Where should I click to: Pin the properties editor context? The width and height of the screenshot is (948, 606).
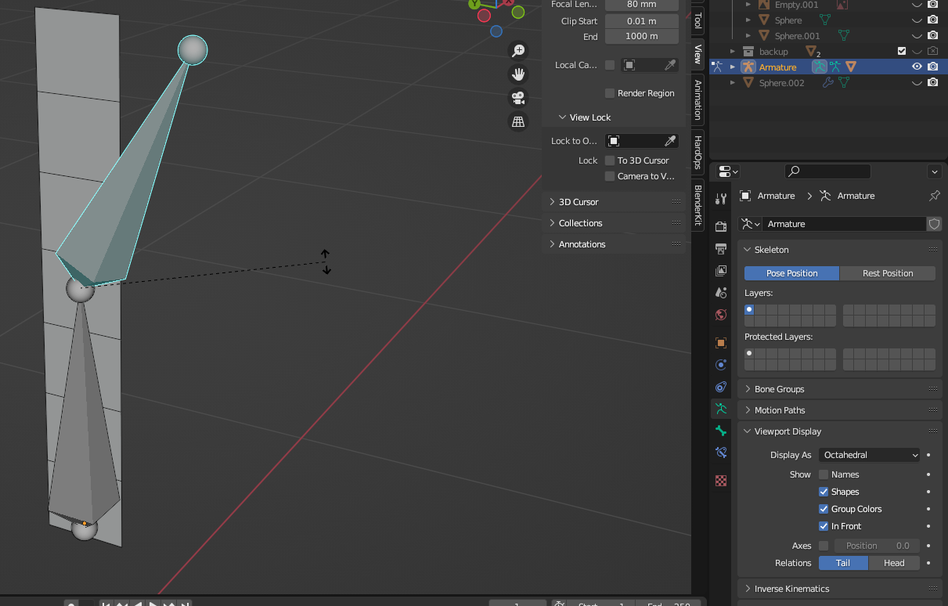click(x=934, y=196)
